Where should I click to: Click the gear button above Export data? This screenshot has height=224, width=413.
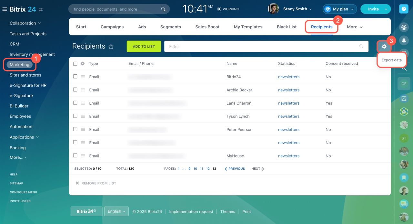[384, 47]
